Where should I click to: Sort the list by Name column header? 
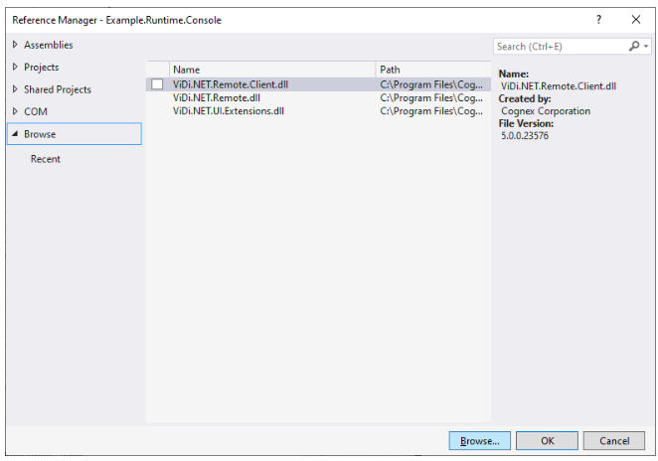pos(187,70)
